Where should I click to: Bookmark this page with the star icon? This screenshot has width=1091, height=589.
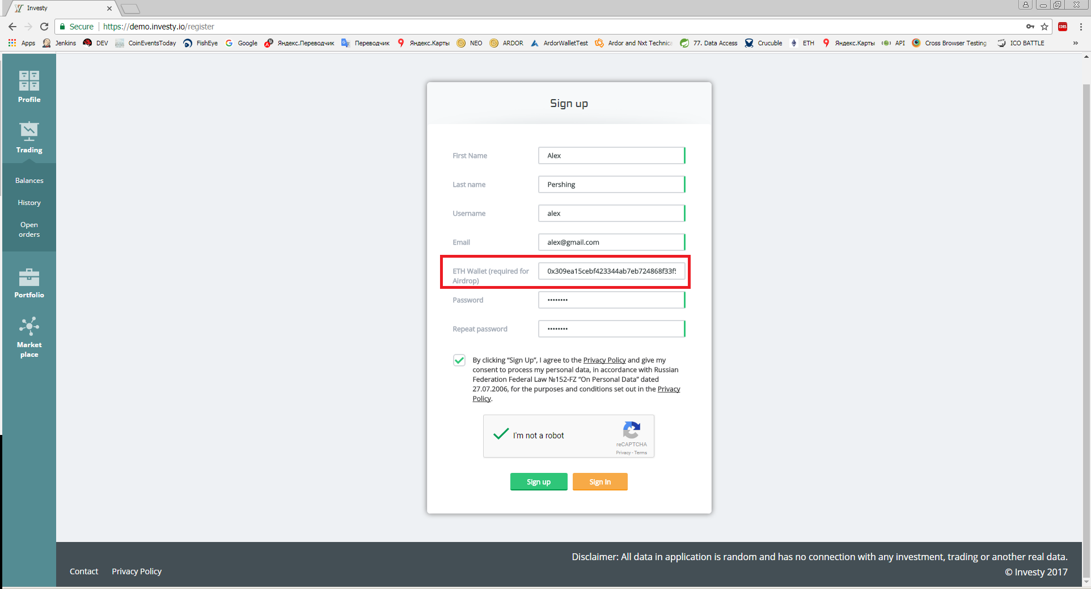coord(1045,27)
